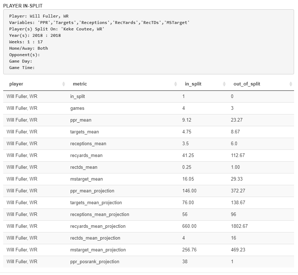The height and width of the screenshot is (275, 298).
Task: Click the sort arrows beside metric column
Action: (x=176, y=84)
